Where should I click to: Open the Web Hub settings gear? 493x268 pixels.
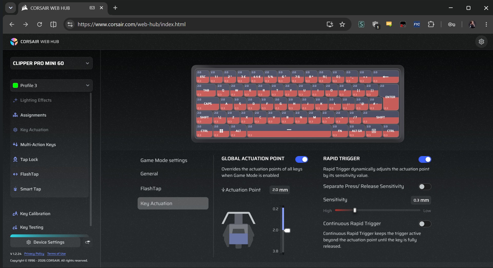[481, 42]
